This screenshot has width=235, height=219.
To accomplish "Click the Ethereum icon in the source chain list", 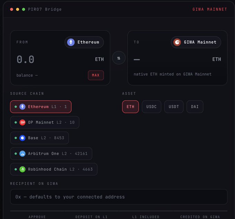I will (x=22, y=107).
